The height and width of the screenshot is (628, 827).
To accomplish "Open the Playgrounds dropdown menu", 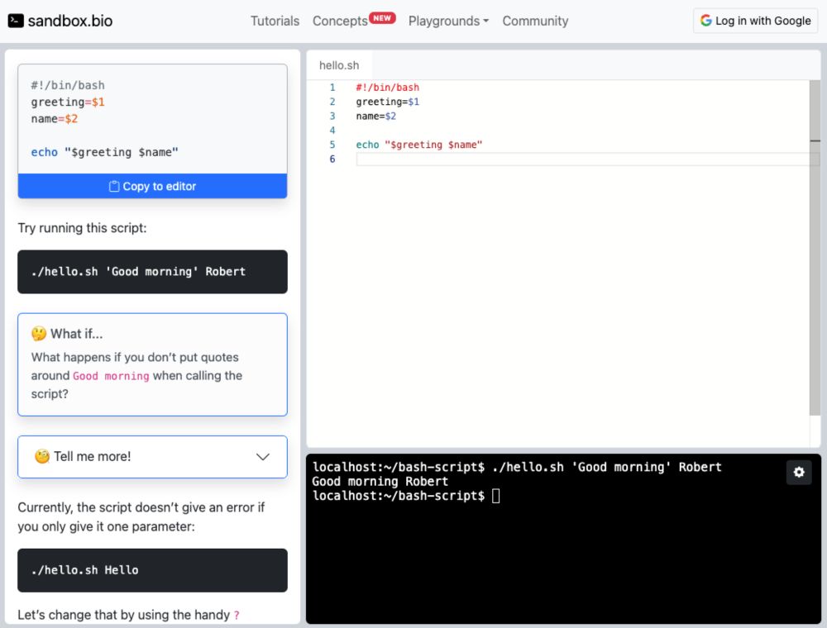I will click(x=448, y=21).
